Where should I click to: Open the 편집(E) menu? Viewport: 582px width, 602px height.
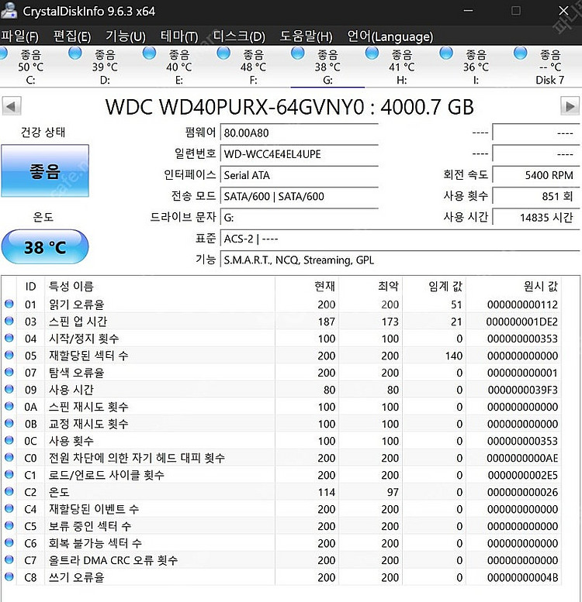pyautogui.click(x=72, y=36)
